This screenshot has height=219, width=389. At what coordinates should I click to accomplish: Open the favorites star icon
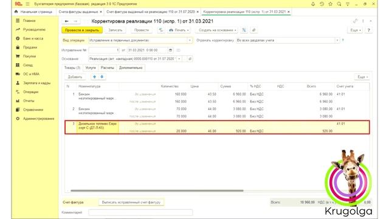pyautogui.click(x=331, y=4)
